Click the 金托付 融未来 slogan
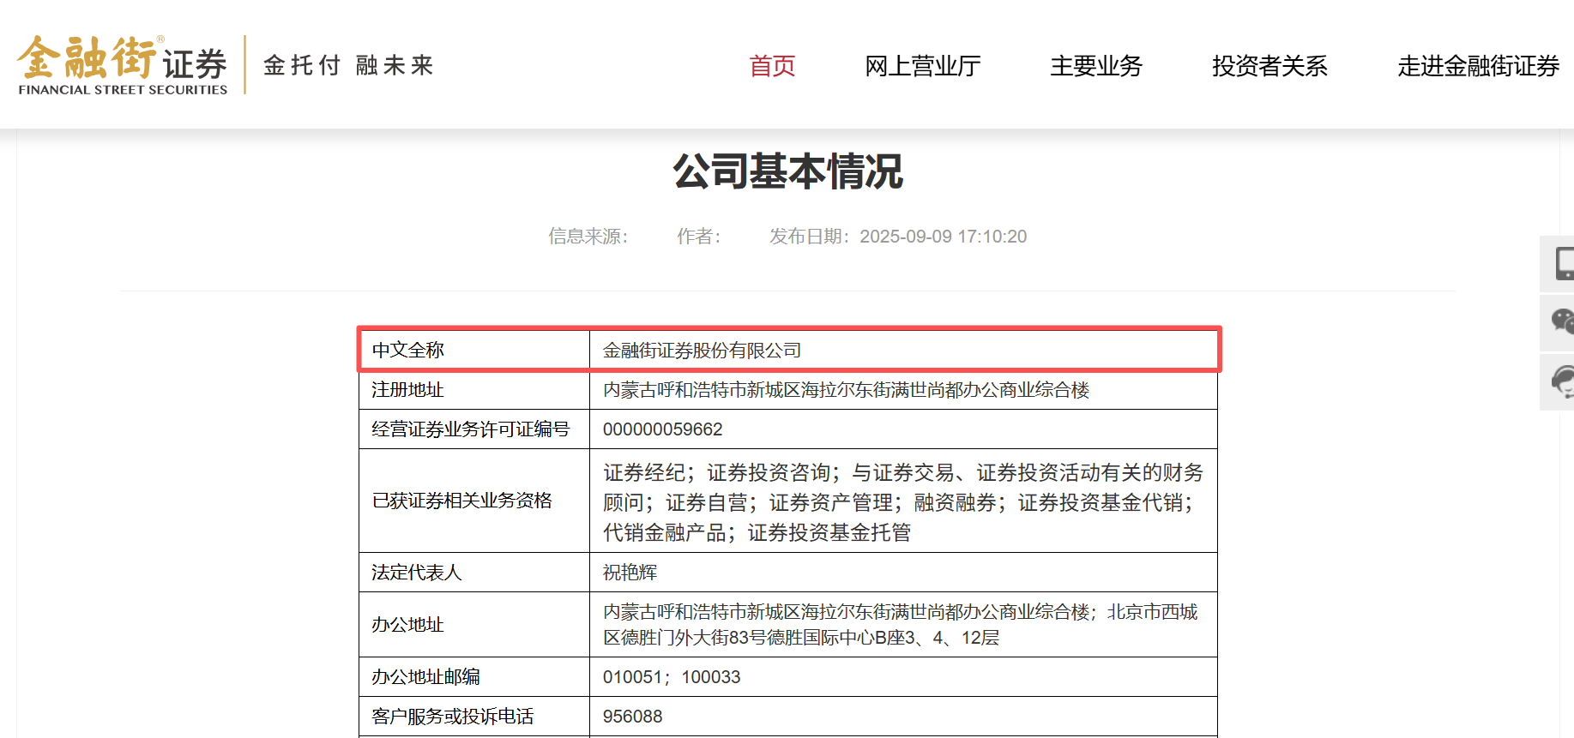This screenshot has height=738, width=1574. [x=348, y=65]
